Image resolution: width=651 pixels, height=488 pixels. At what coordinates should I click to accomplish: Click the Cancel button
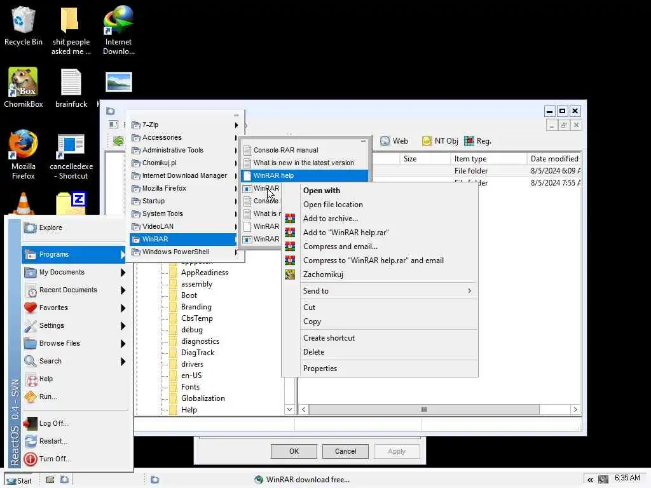pyautogui.click(x=345, y=452)
